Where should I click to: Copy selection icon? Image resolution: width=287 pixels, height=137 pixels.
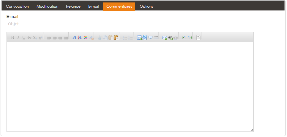coord(105,38)
